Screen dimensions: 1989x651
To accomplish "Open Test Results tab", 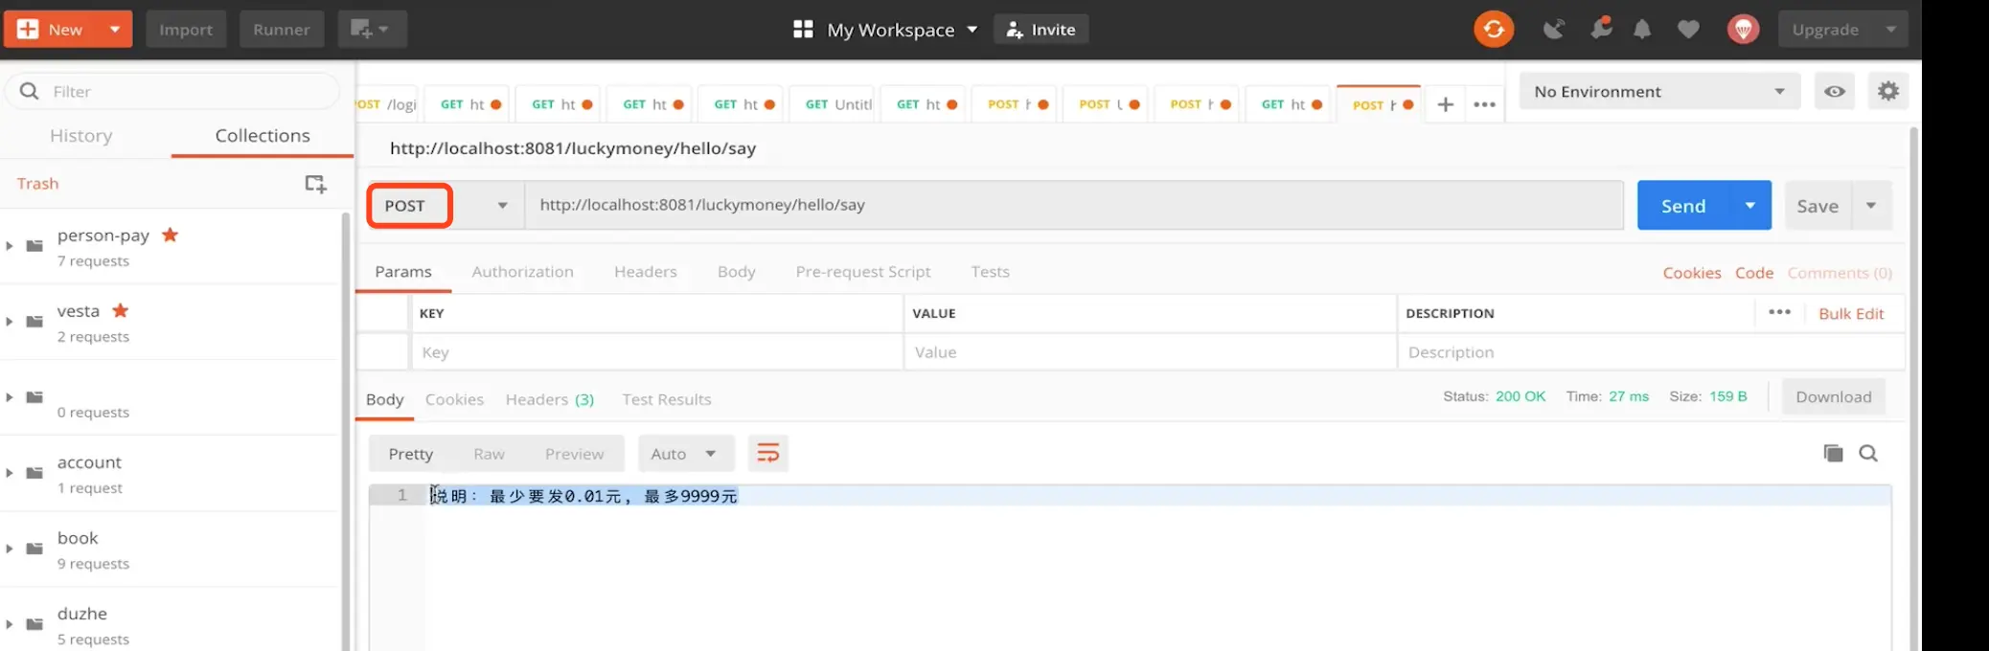I will (x=667, y=399).
